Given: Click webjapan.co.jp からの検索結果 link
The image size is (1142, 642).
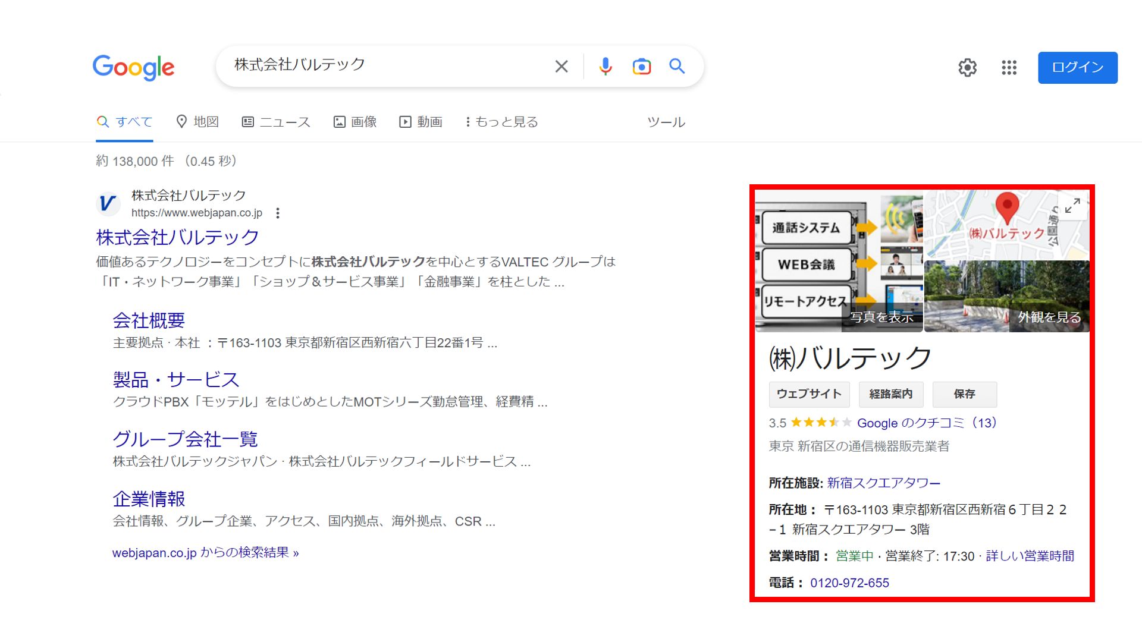Looking at the screenshot, I should 205,553.
